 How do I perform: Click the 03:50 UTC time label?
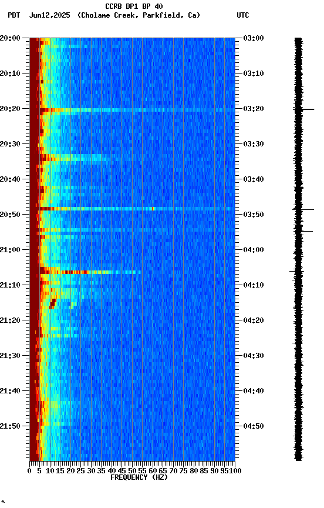[x=254, y=215]
